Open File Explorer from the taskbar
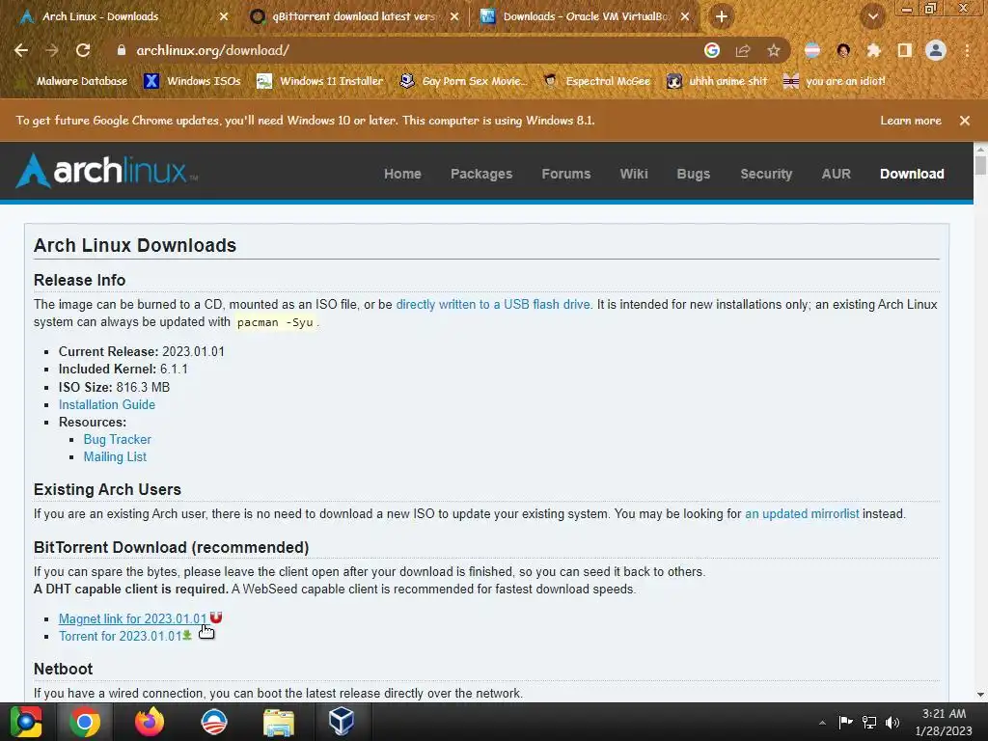 pyautogui.click(x=279, y=722)
